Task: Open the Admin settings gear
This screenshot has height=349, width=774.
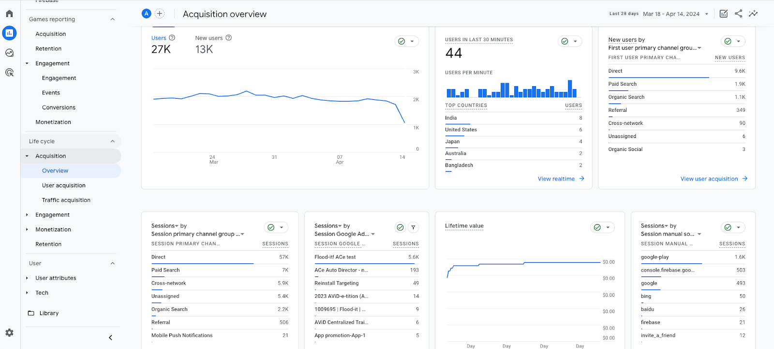Action: (9, 333)
